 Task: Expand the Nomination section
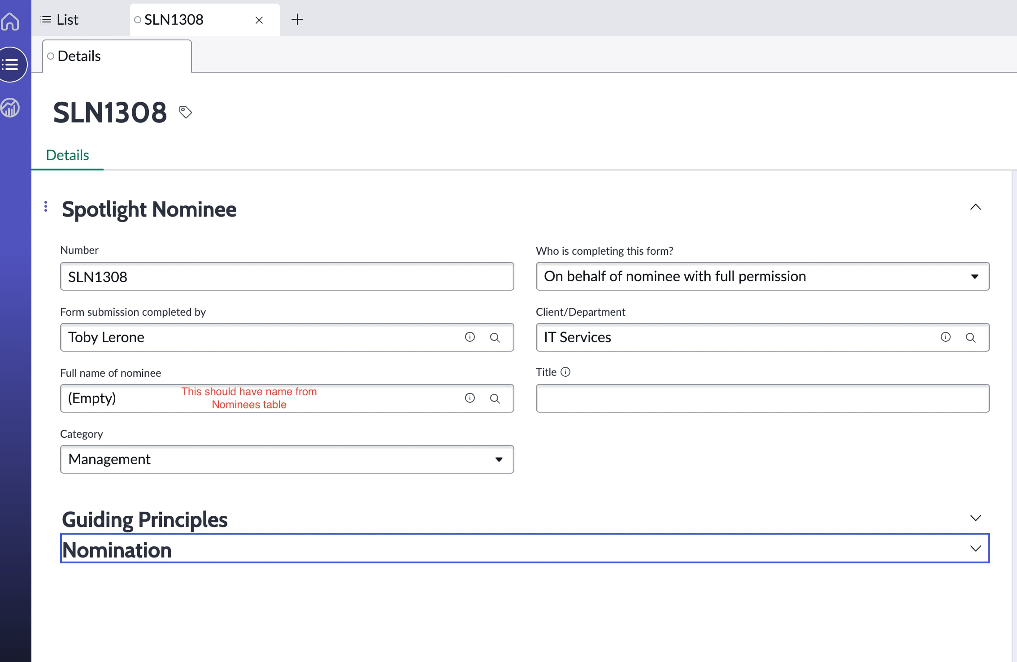click(x=975, y=549)
